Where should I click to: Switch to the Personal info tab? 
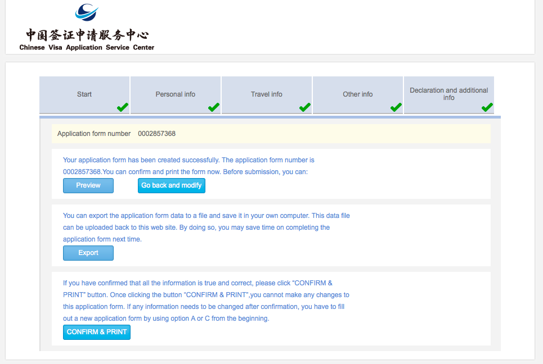pyautogui.click(x=176, y=94)
